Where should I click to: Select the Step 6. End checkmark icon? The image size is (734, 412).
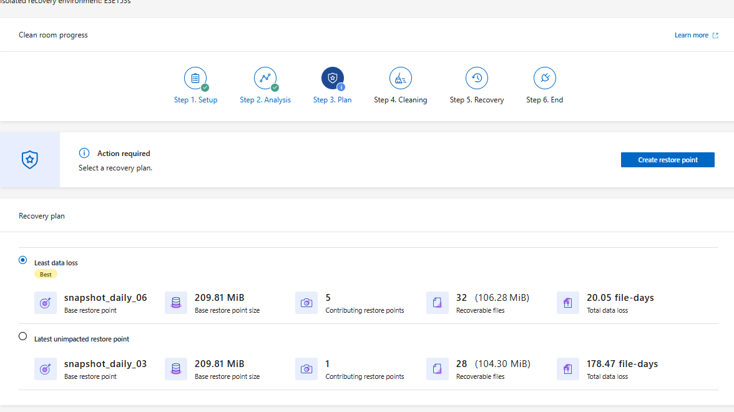[544, 78]
